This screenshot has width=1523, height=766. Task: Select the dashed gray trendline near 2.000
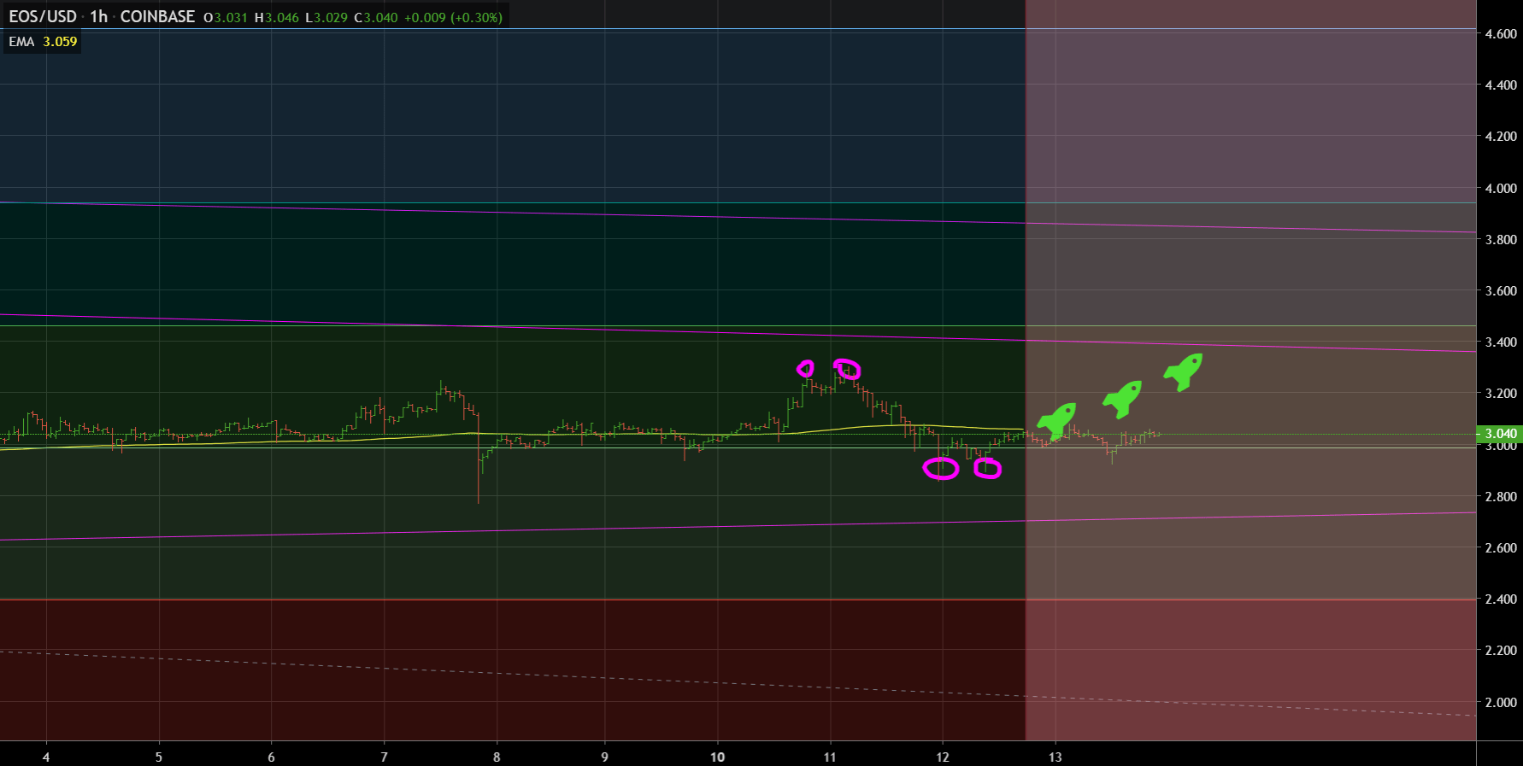[738, 683]
